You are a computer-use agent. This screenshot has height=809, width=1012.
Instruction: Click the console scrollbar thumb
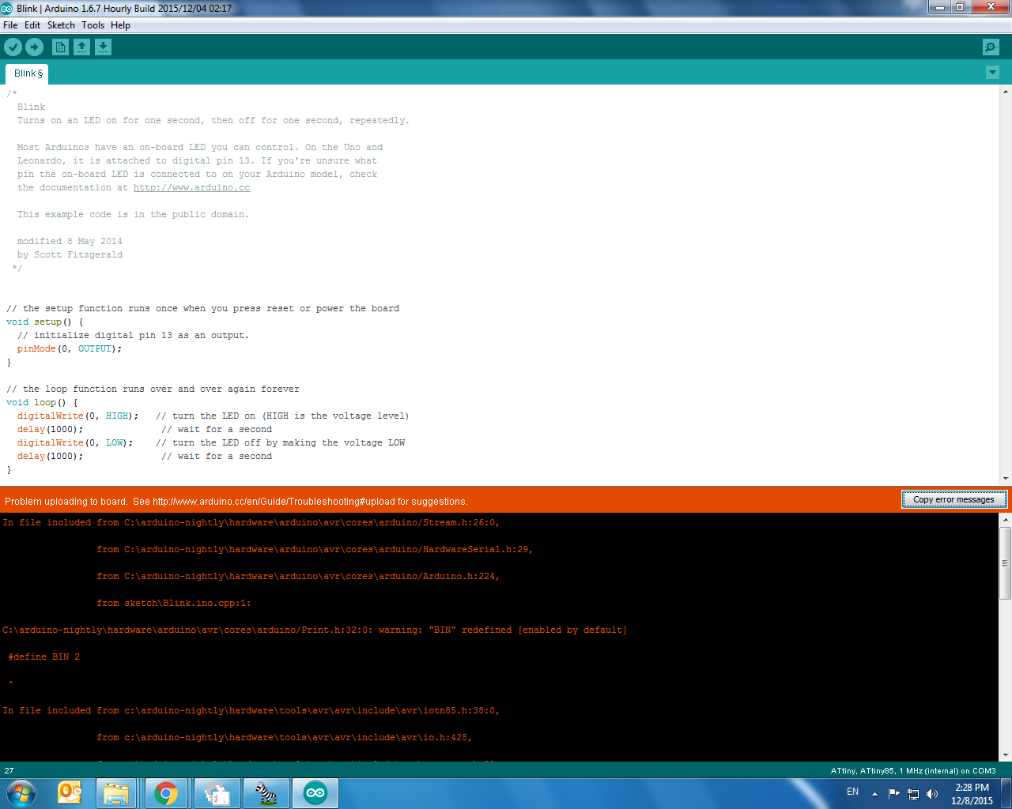(x=1006, y=563)
